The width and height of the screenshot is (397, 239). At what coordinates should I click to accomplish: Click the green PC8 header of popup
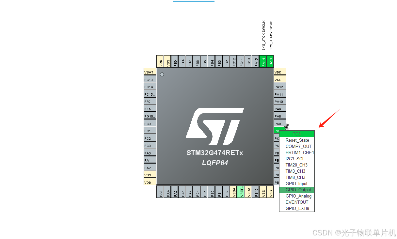point(296,134)
